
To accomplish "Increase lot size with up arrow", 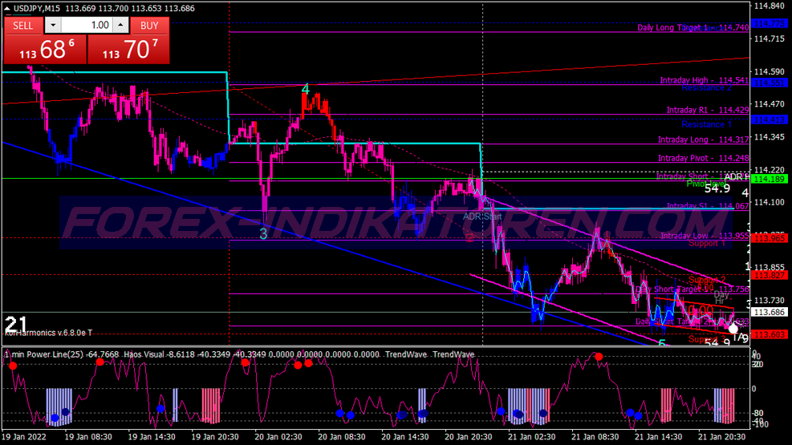I will 120,25.
